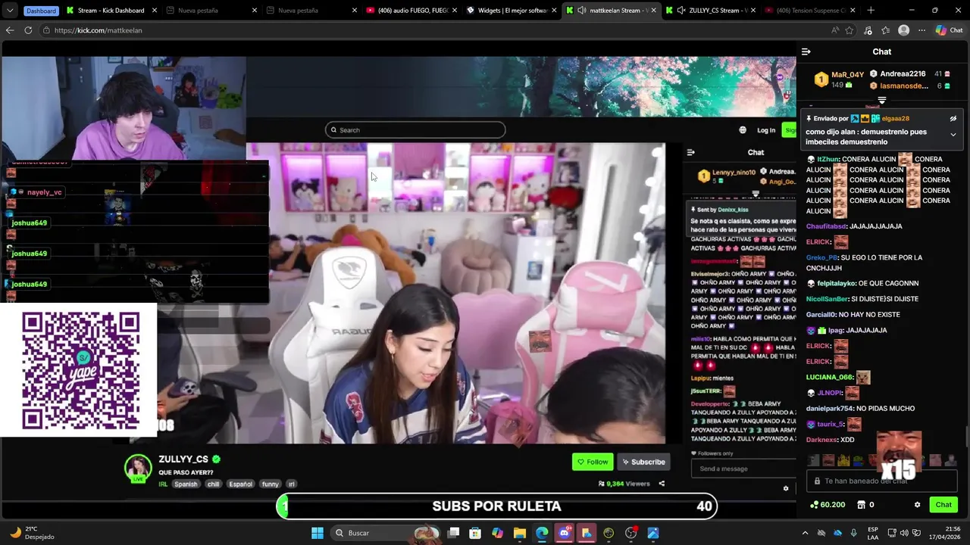Open Copilot from the taskbar
Viewport: 970px width, 545px height.
pyautogui.click(x=497, y=533)
